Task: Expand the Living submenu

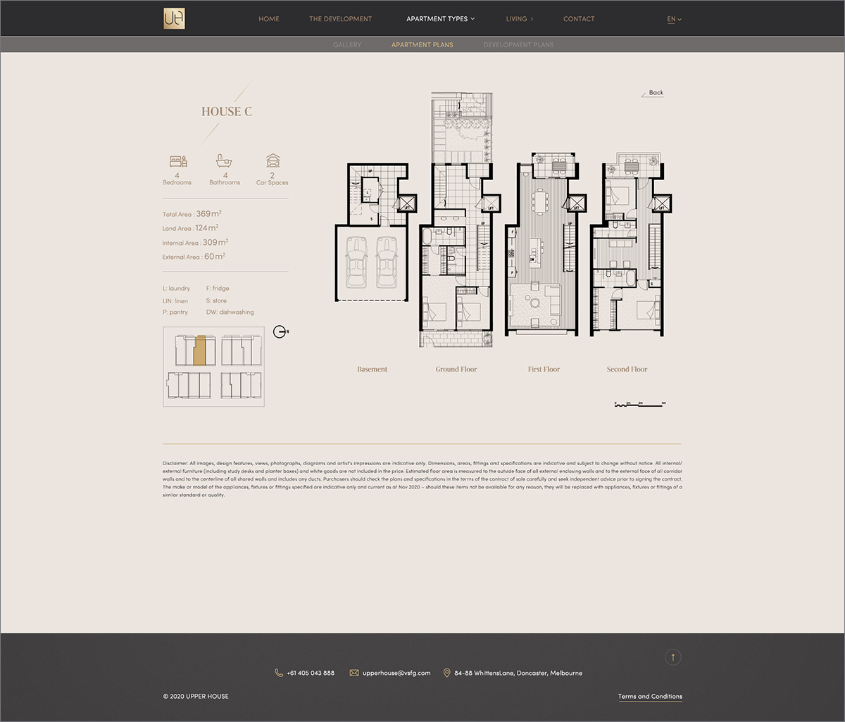Action: point(519,19)
